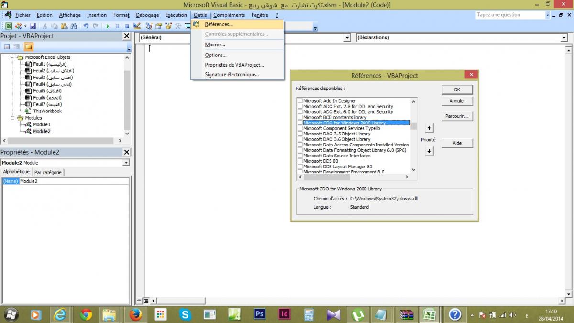This screenshot has height=323, width=574.
Task: Click the Aide button in Références dialog
Action: (x=457, y=143)
